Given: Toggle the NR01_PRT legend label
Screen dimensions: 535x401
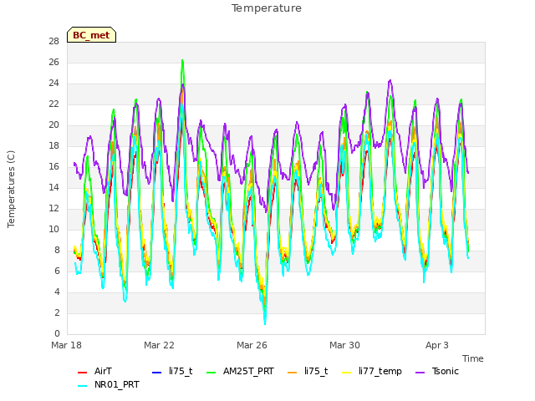Looking at the screenshot, I should click(x=117, y=384).
